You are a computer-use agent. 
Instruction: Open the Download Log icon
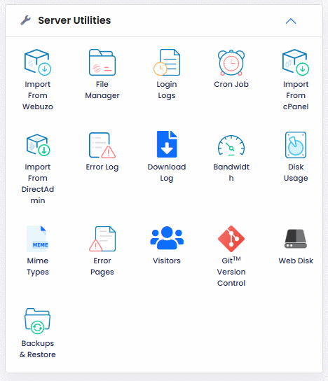point(167,144)
